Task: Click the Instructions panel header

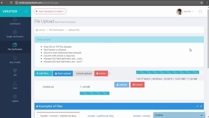Action: (119, 39)
